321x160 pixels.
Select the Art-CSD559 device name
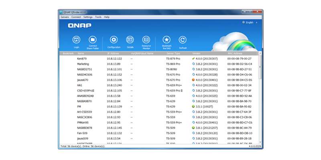coord(84,112)
